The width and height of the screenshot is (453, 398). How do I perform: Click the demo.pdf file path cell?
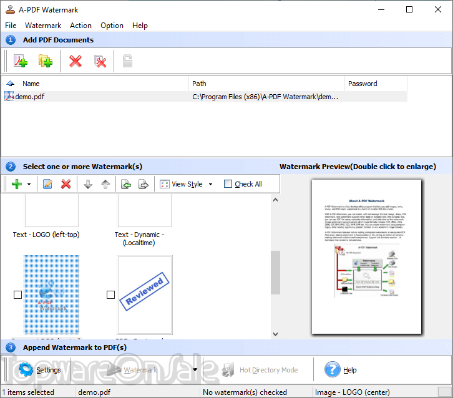click(265, 97)
